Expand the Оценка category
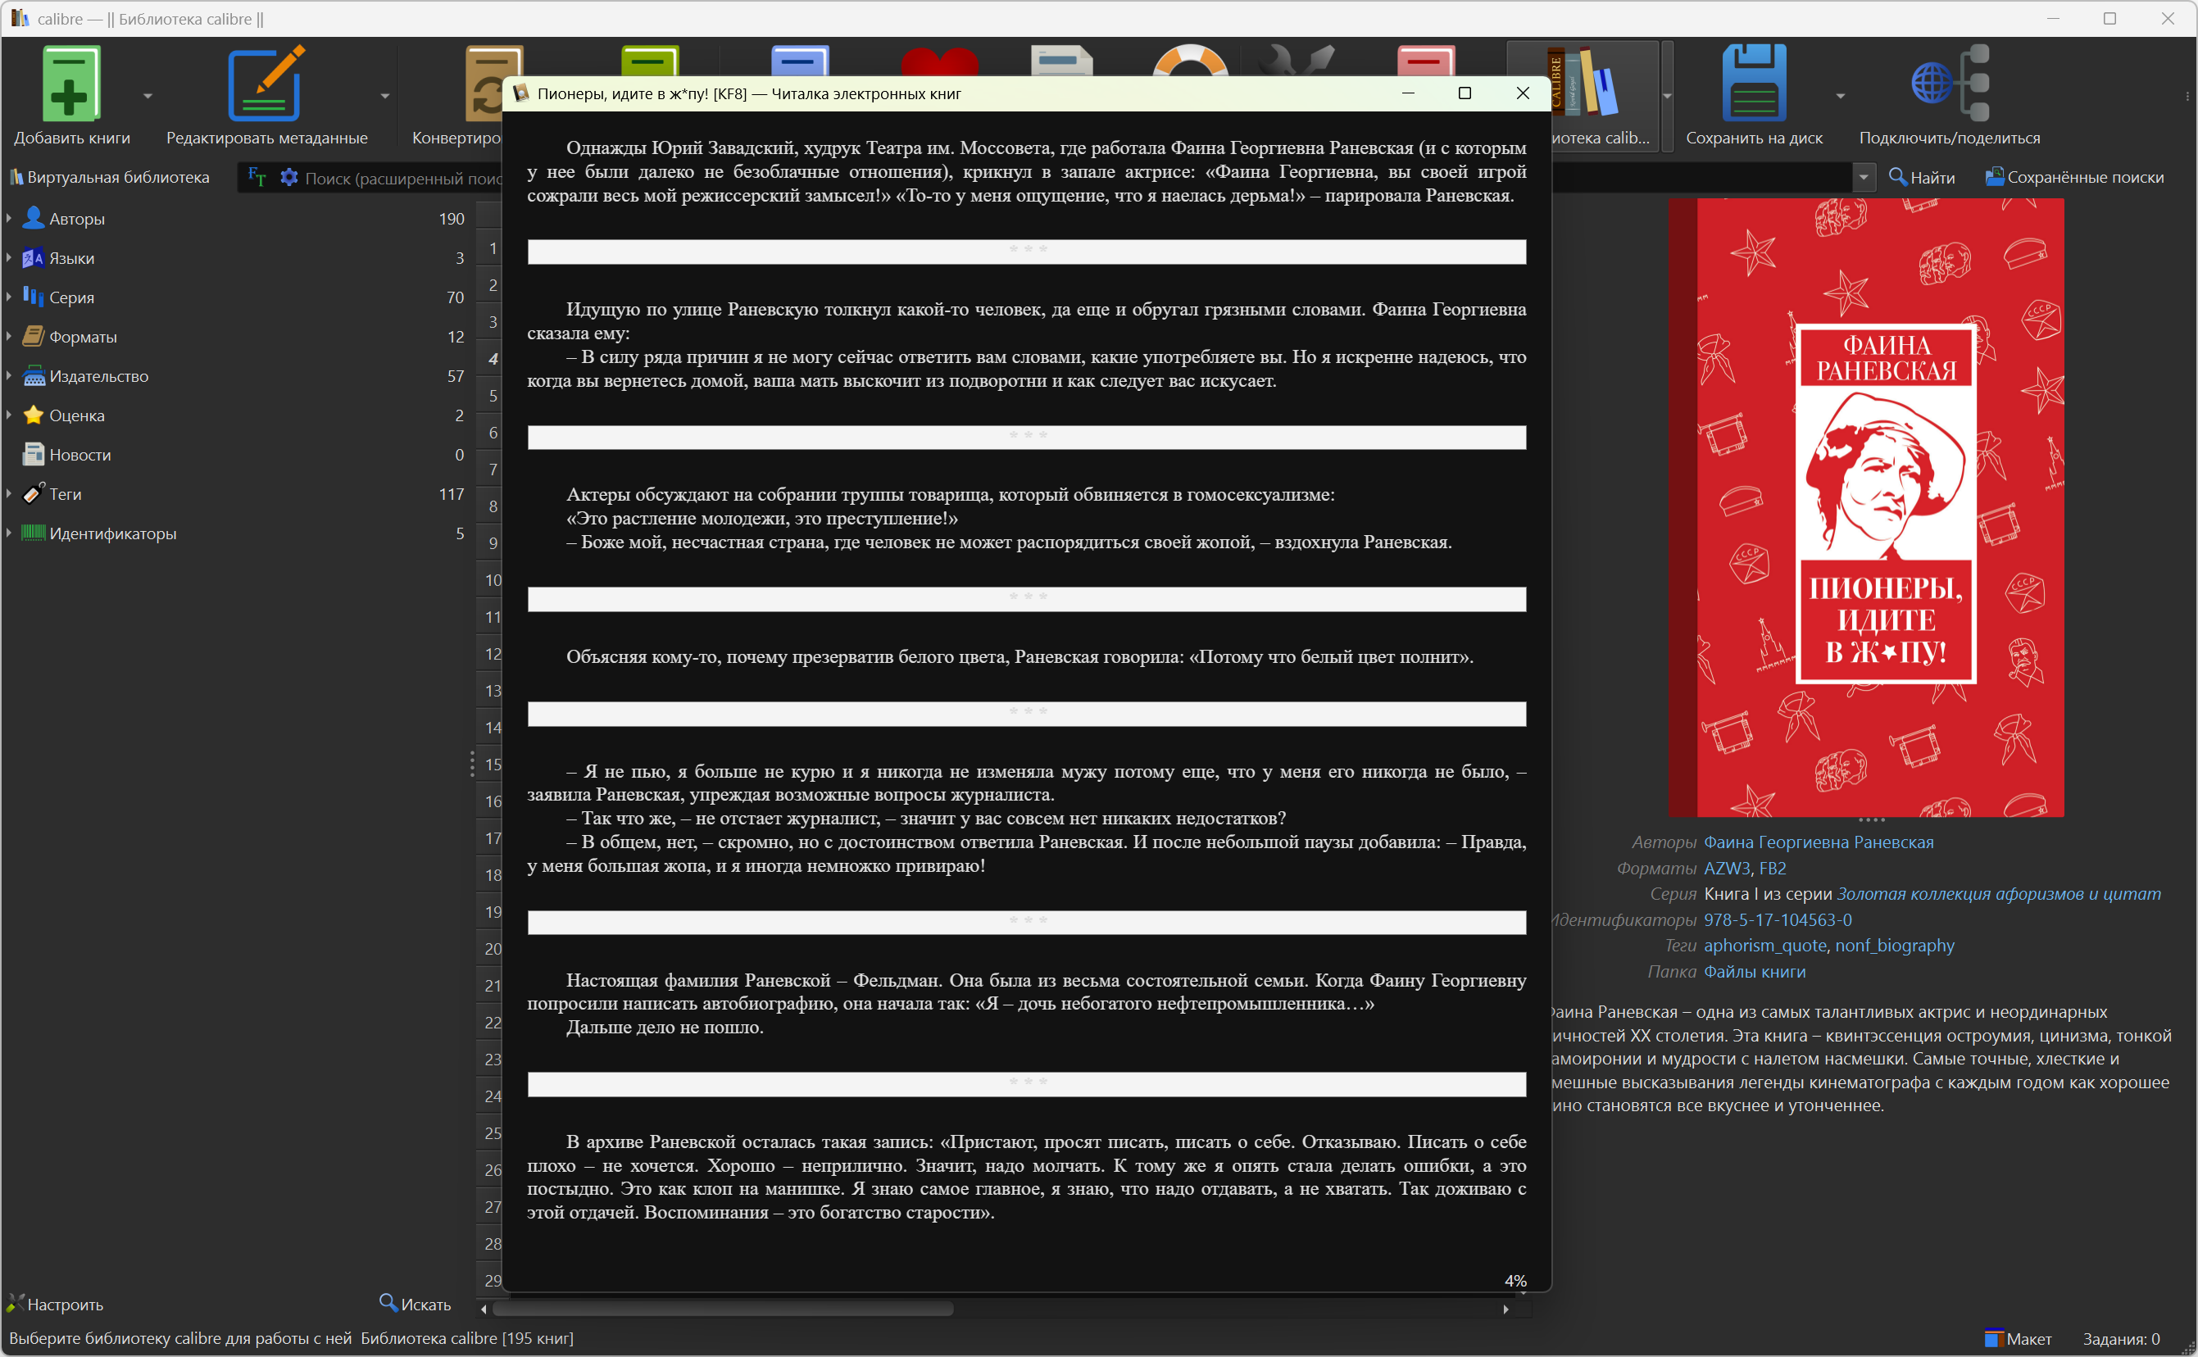The height and width of the screenshot is (1357, 2198). pos(9,415)
